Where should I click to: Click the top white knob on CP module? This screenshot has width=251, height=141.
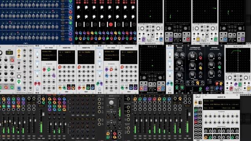click(x=133, y=7)
